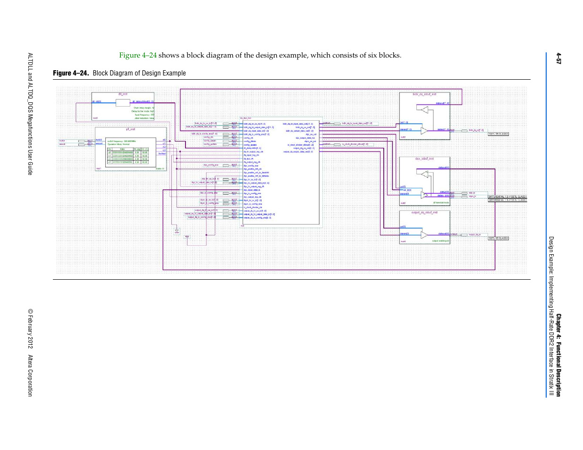Select the pll_inst block in the diagram
The height and width of the screenshot is (450, 583).
point(131,149)
